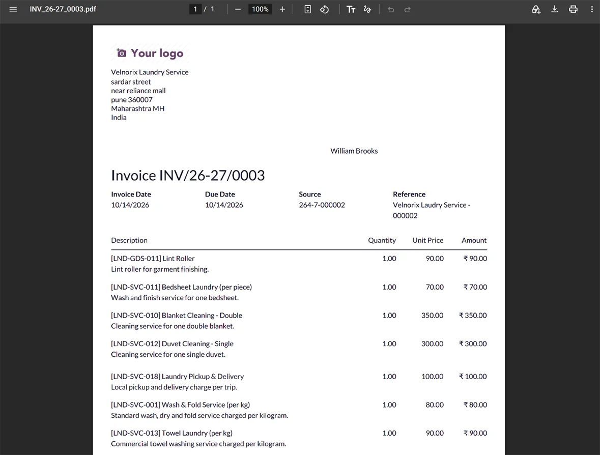Click the Bedsheet Laundry (per piece) line

point(181,287)
